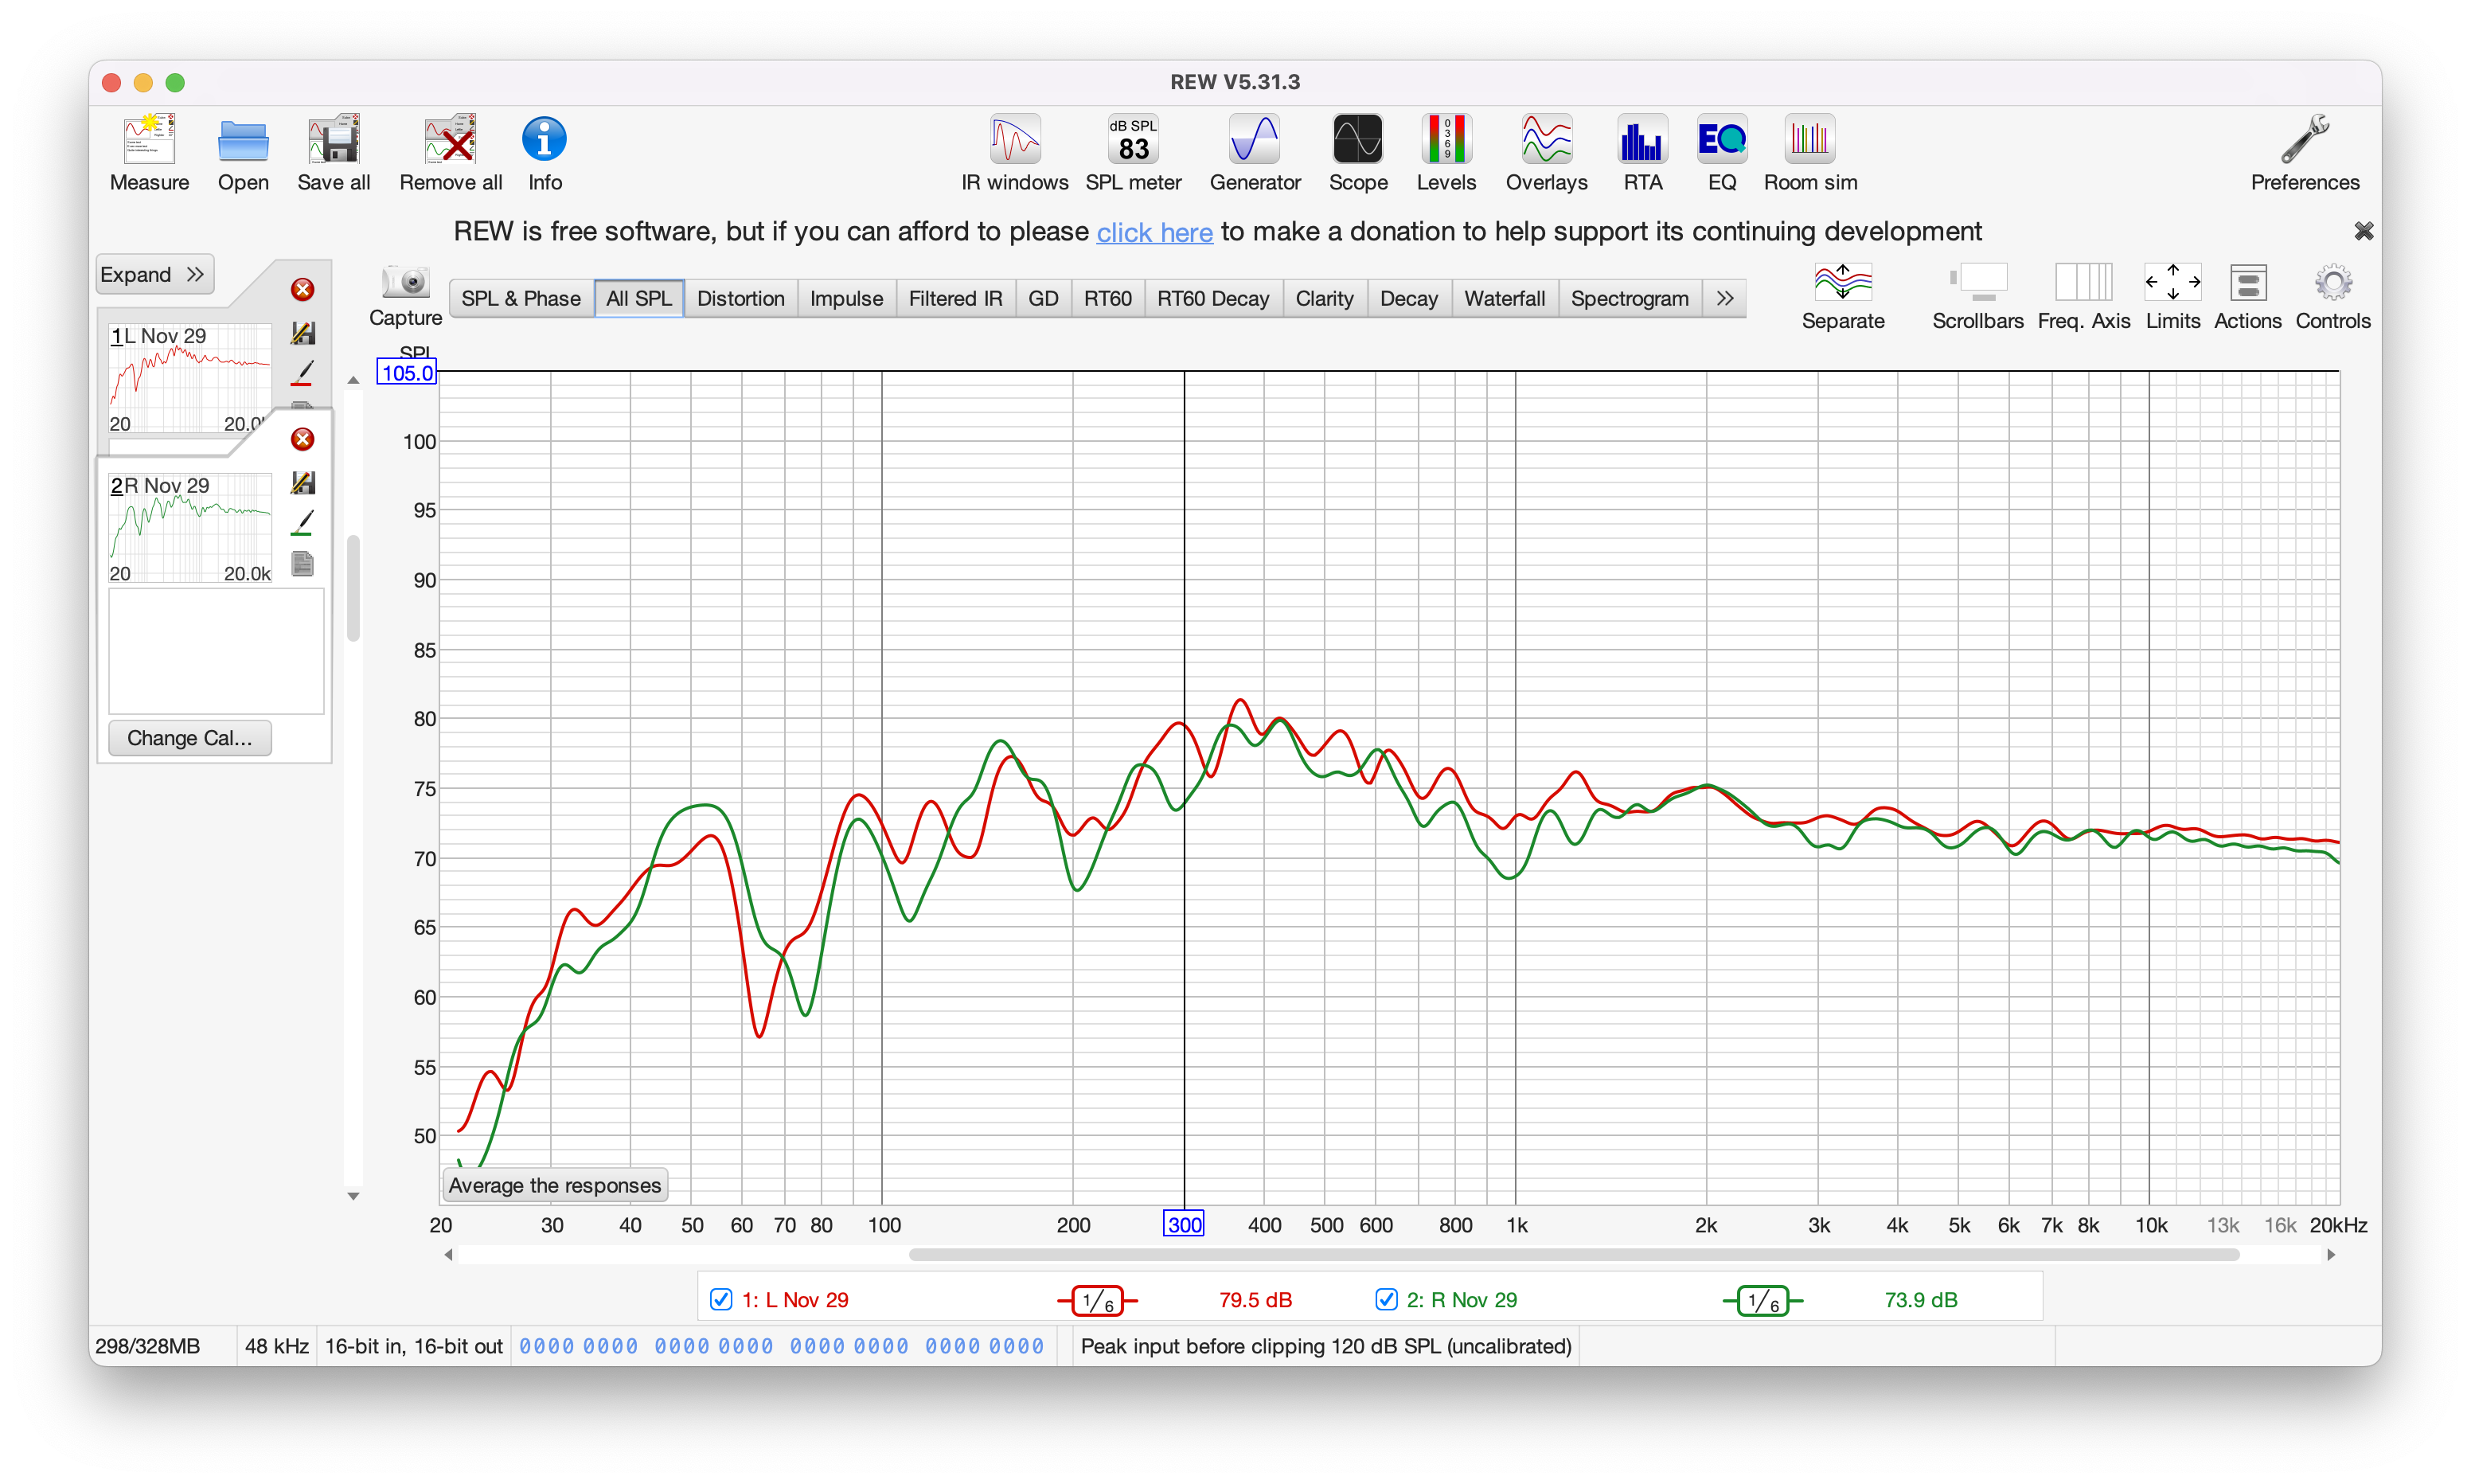Click the donation click here link

click(1154, 232)
